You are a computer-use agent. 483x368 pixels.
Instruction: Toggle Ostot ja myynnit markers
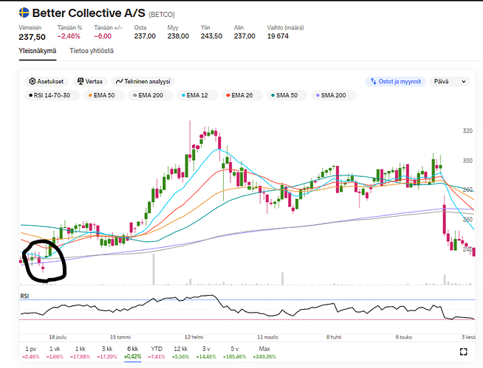click(395, 82)
